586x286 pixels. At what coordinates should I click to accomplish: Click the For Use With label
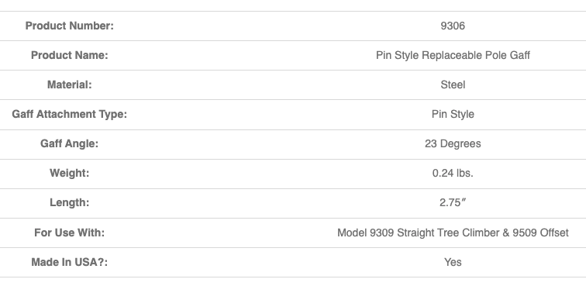coord(70,233)
